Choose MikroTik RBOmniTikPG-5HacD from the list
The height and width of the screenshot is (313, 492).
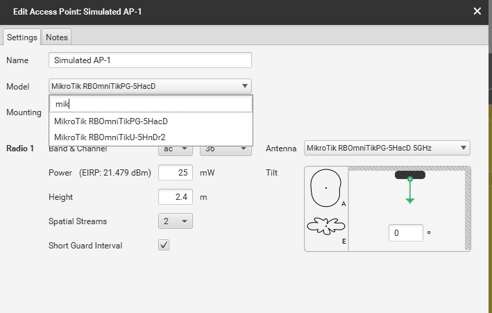click(151, 121)
